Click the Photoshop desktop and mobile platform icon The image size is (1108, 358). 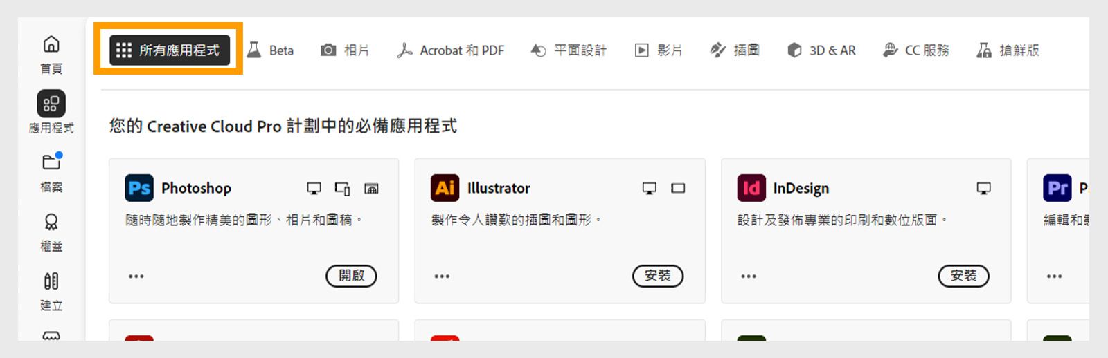click(343, 188)
